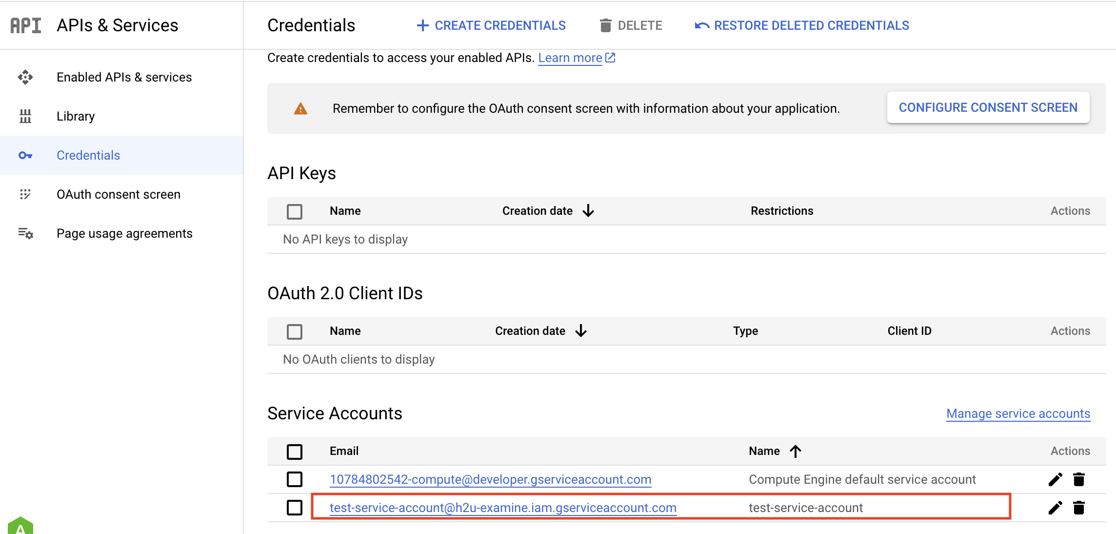
Task: Sort API Keys by Creation date arrow
Action: 588,211
